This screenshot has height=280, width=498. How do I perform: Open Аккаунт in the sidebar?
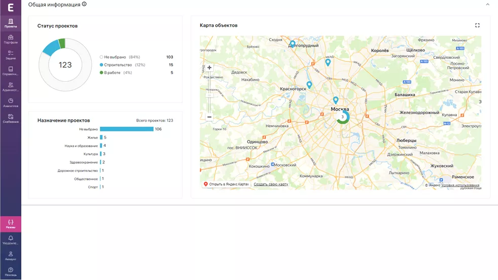coord(11,256)
